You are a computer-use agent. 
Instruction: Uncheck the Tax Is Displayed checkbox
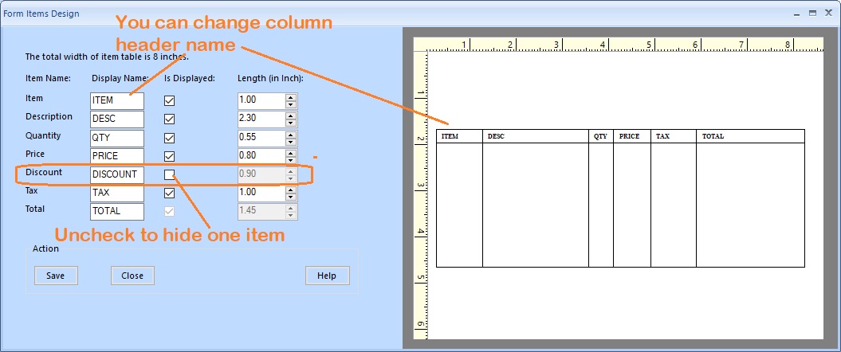169,194
